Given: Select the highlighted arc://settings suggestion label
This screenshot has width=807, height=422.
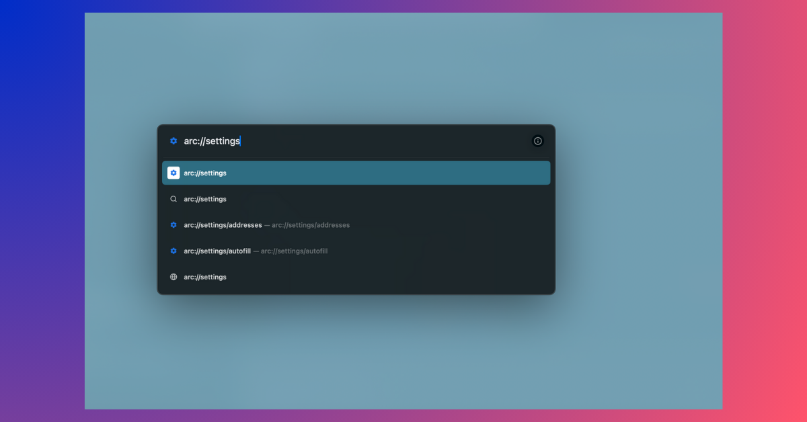Looking at the screenshot, I should pyautogui.click(x=205, y=173).
